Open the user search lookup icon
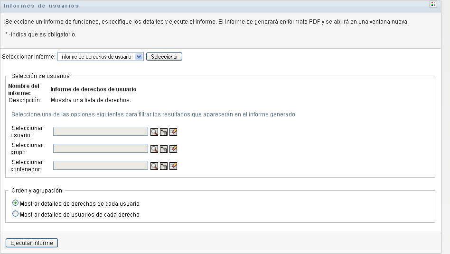450x254 pixels. (x=154, y=132)
